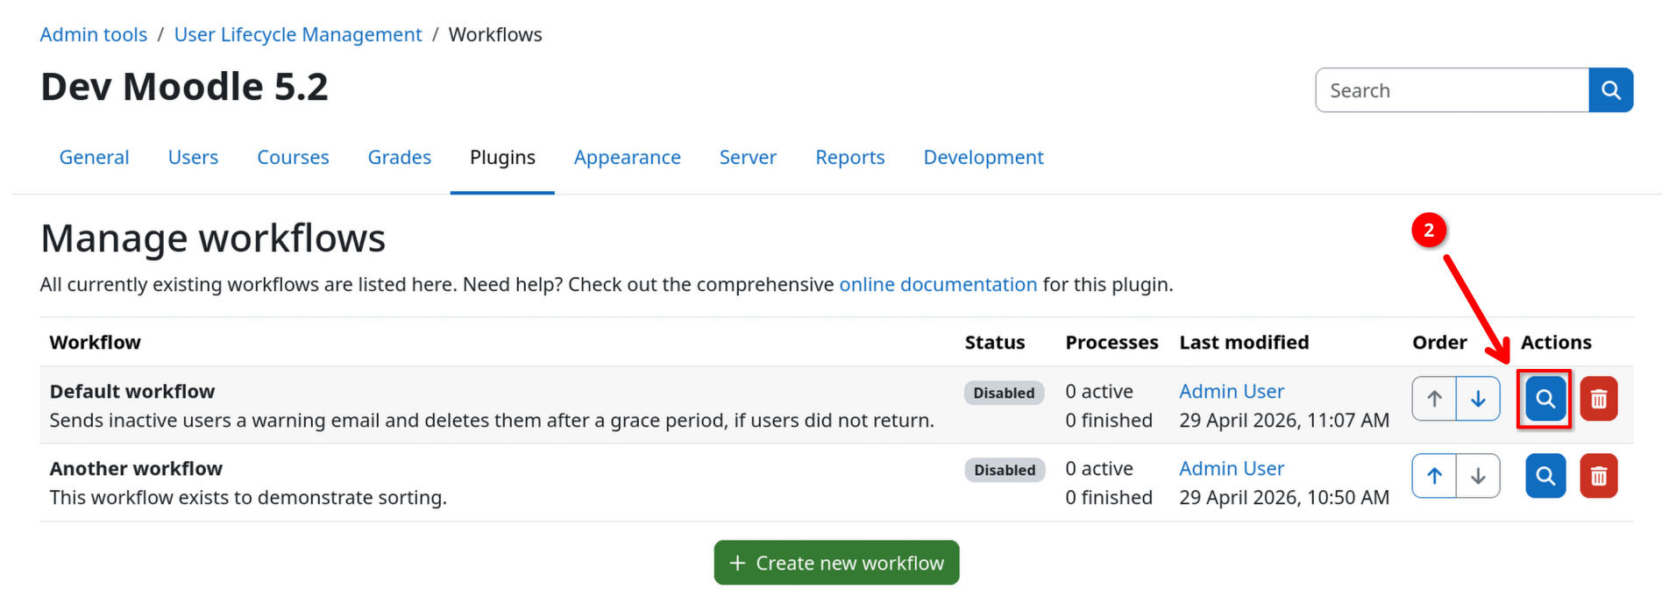This screenshot has width=1669, height=603.
Task: Click the Another workflow title
Action: [136, 469]
